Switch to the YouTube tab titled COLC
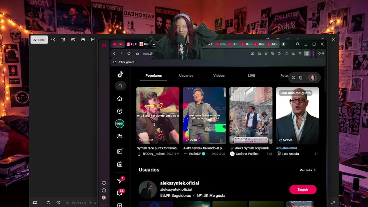The height and width of the screenshot is (207, 368). (233, 44)
